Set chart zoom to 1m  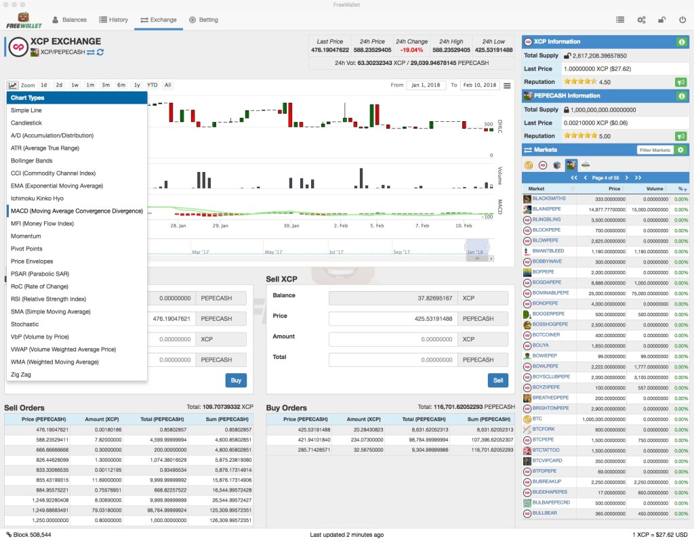[90, 85]
